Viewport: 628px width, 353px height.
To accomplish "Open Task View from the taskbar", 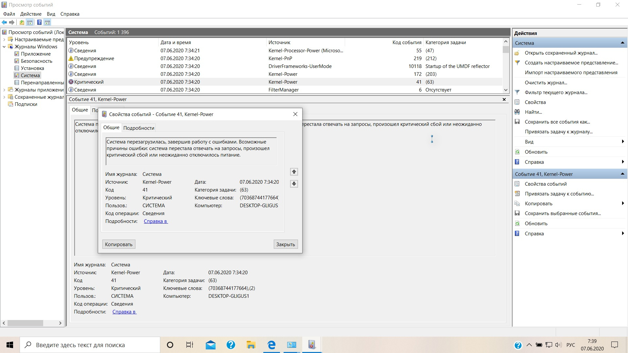I will 190,345.
